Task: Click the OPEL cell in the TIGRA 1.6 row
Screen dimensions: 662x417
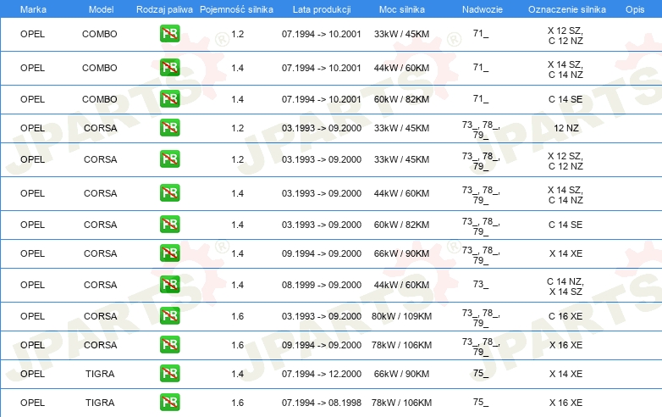Action: coord(32,403)
